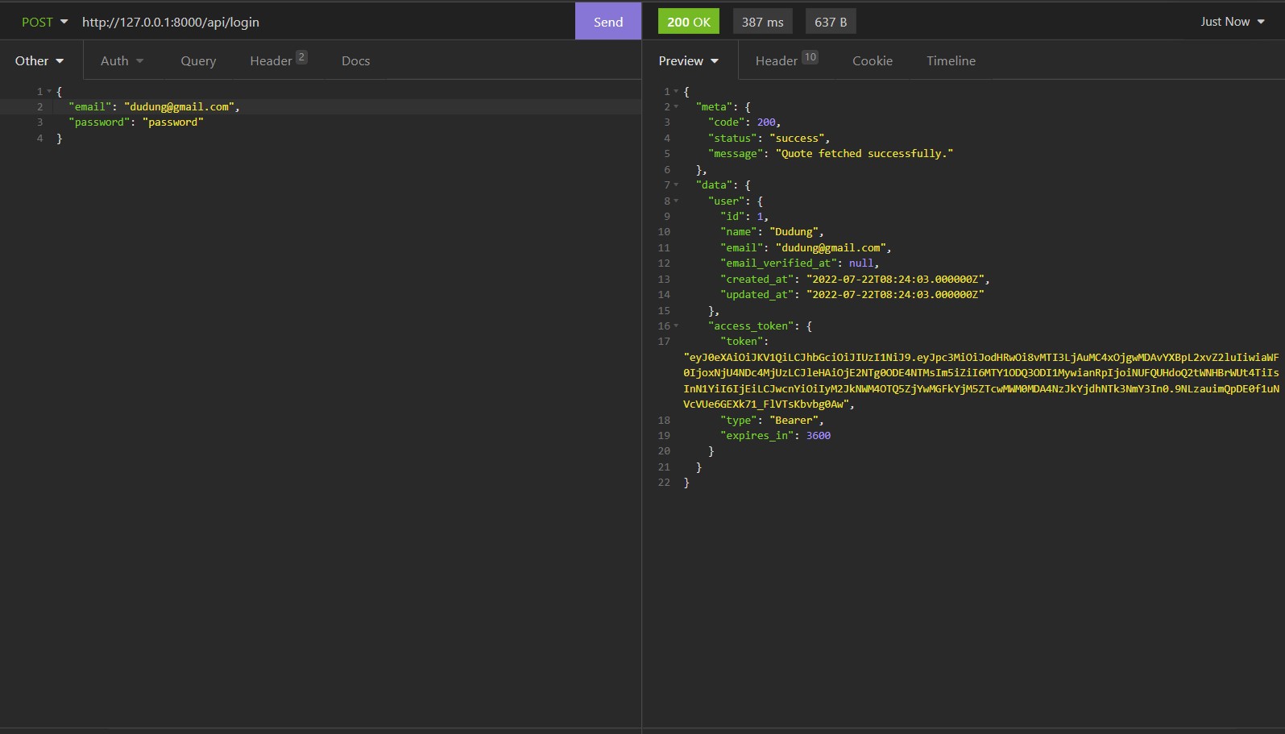
Task: Send the login request
Action: (x=608, y=22)
